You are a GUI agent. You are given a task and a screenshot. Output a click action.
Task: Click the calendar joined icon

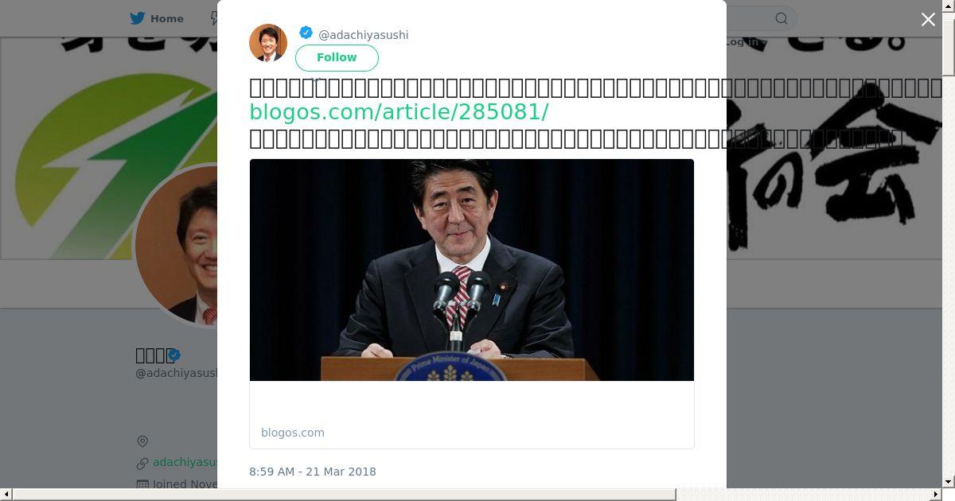[142, 484]
